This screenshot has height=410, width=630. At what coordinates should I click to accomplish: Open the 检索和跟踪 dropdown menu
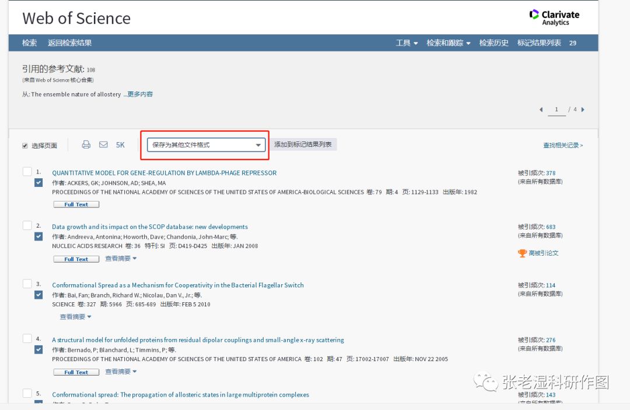449,43
